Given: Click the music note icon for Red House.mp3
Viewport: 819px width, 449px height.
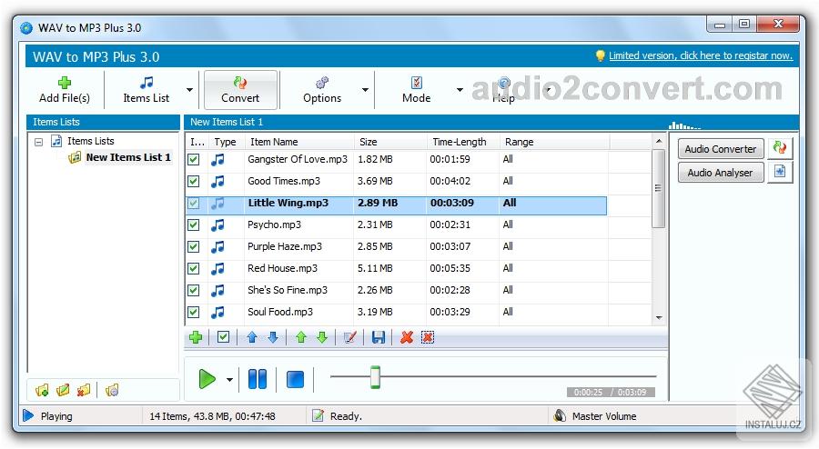Looking at the screenshot, I should coord(217,268).
